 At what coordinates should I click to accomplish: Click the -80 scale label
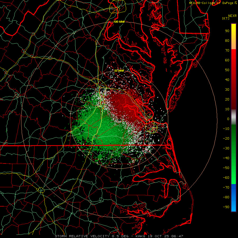[x=226, y=197]
